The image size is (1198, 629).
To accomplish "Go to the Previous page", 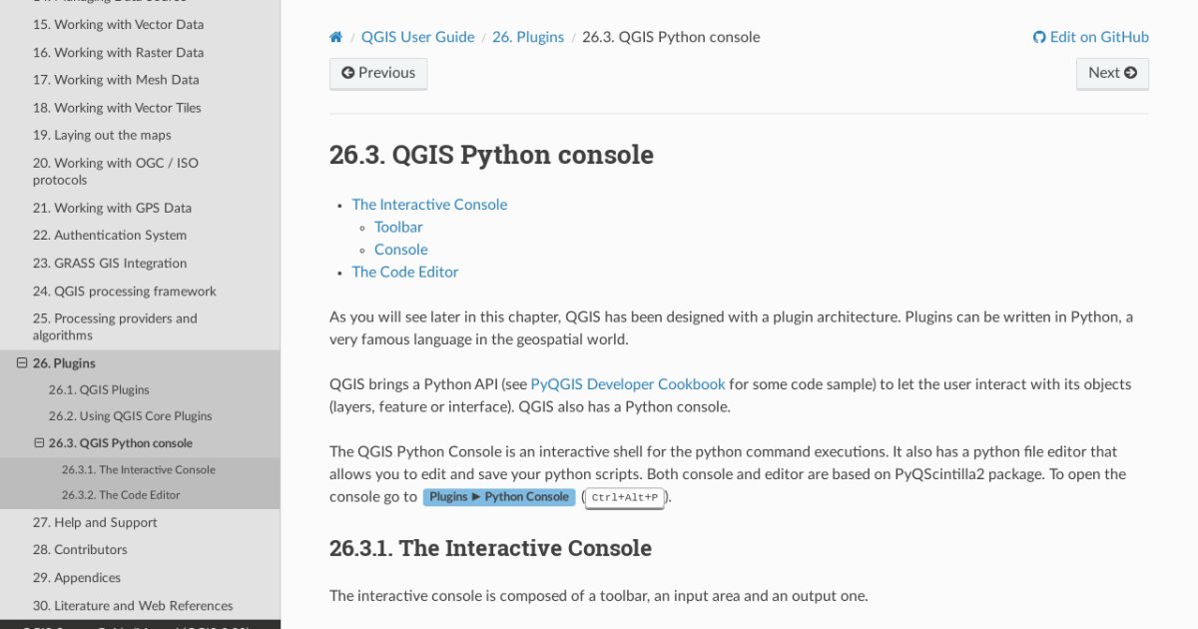I will click(378, 73).
